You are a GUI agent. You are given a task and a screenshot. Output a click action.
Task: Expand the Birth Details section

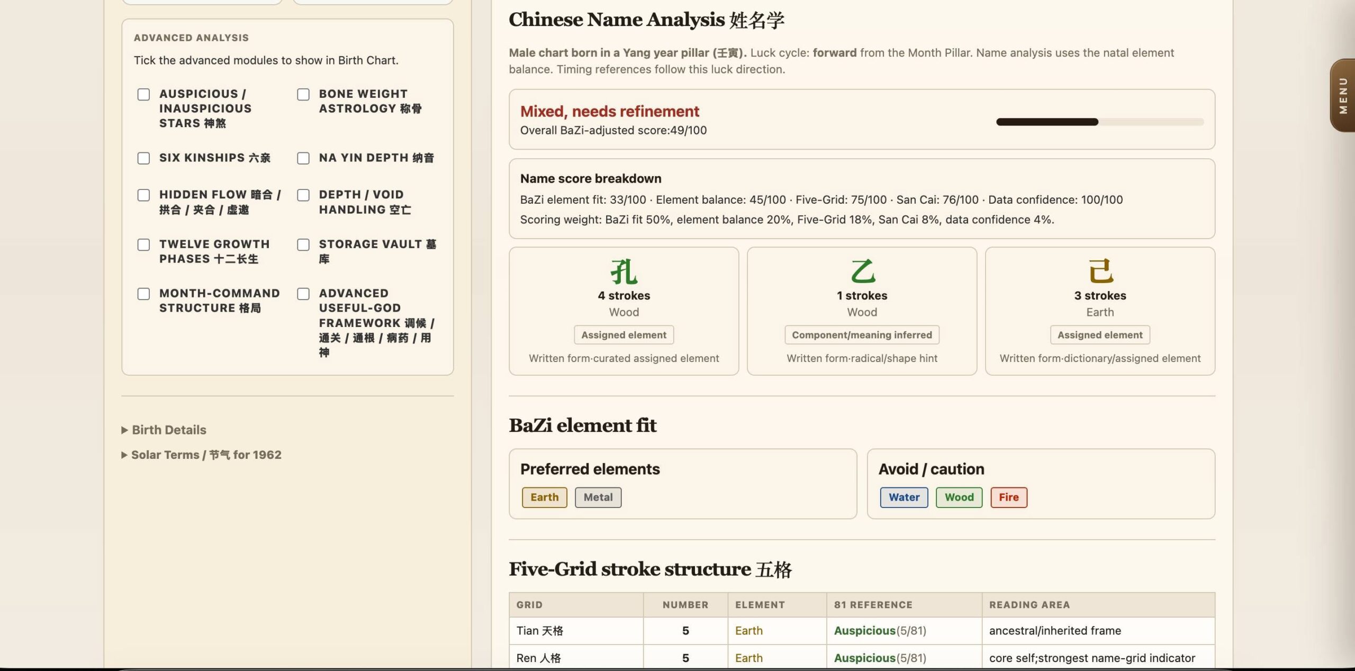click(x=164, y=430)
